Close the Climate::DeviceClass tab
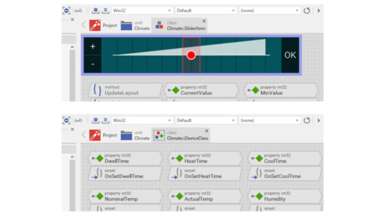Screen dimensions: 385x216 click(207, 131)
